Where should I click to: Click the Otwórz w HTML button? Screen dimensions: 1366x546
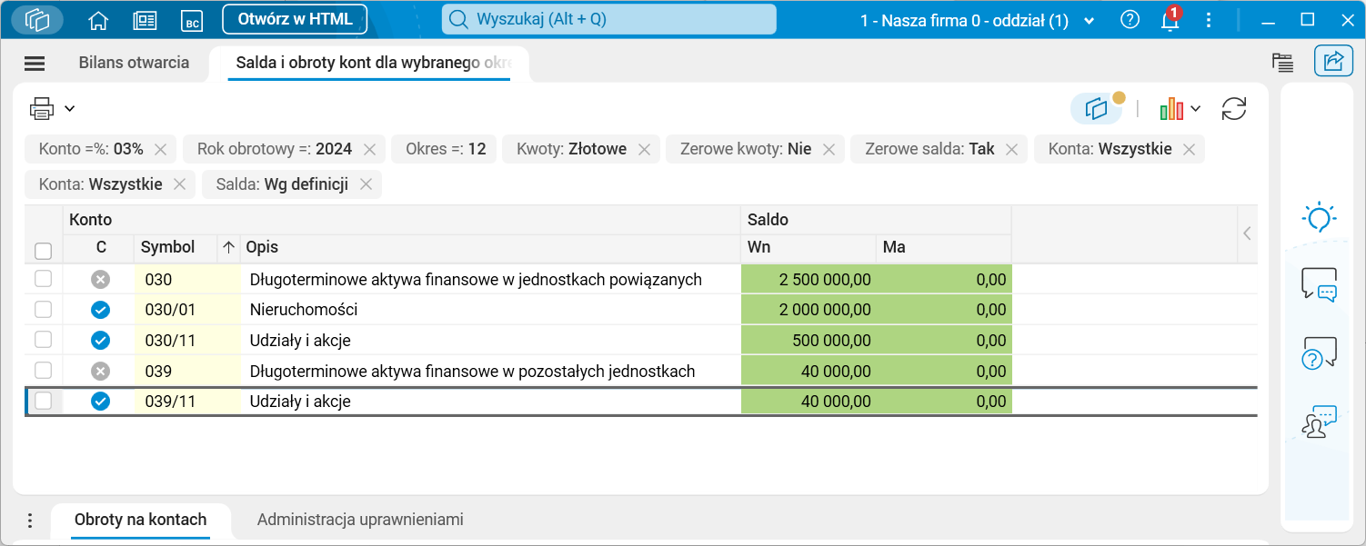(294, 18)
